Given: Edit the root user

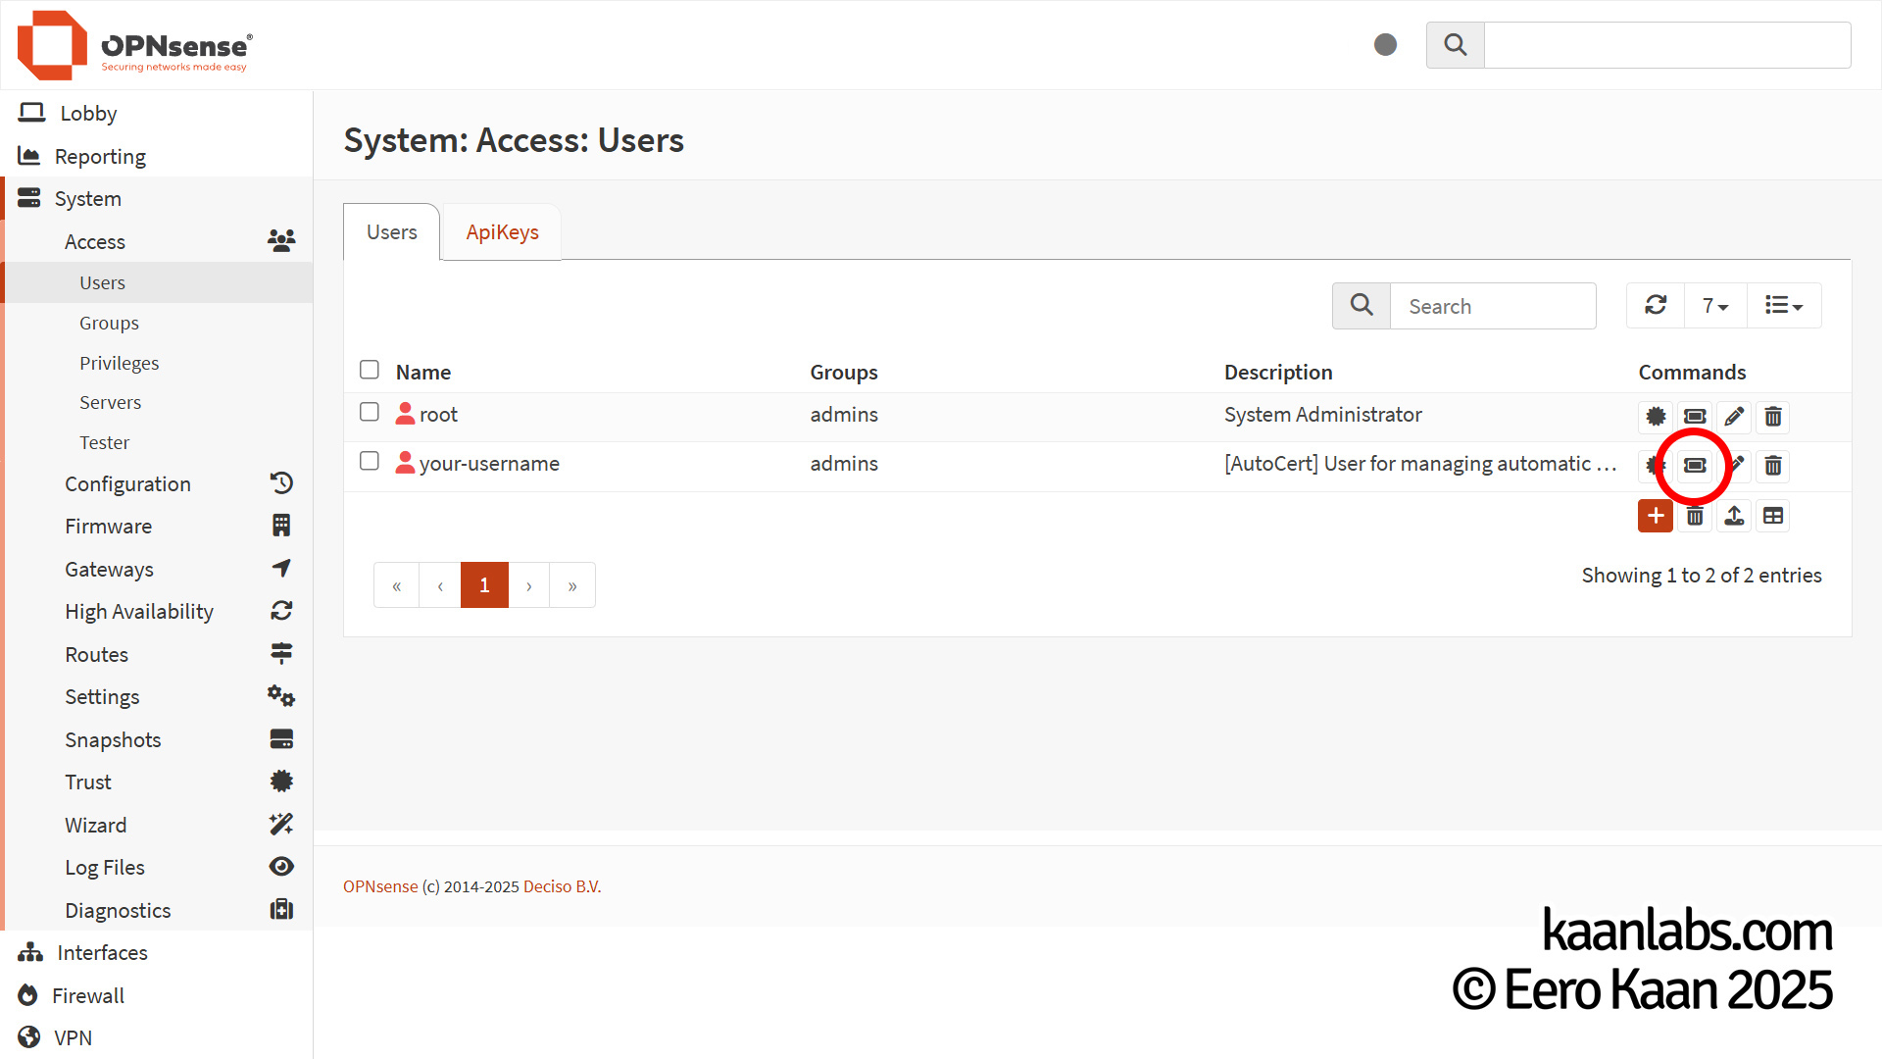Looking at the screenshot, I should click(1734, 417).
